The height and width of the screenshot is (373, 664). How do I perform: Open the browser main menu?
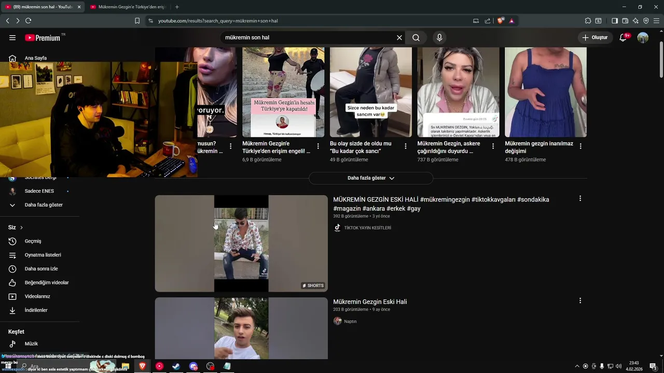(656, 21)
